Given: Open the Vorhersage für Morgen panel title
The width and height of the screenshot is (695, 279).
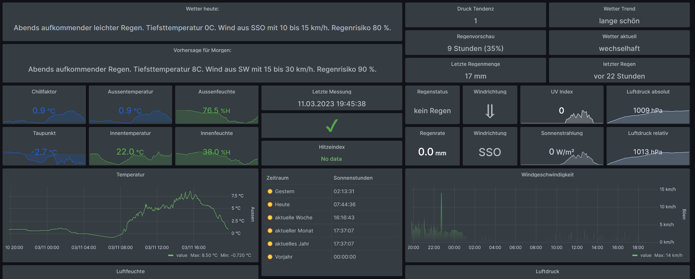Looking at the screenshot, I should click(202, 50).
